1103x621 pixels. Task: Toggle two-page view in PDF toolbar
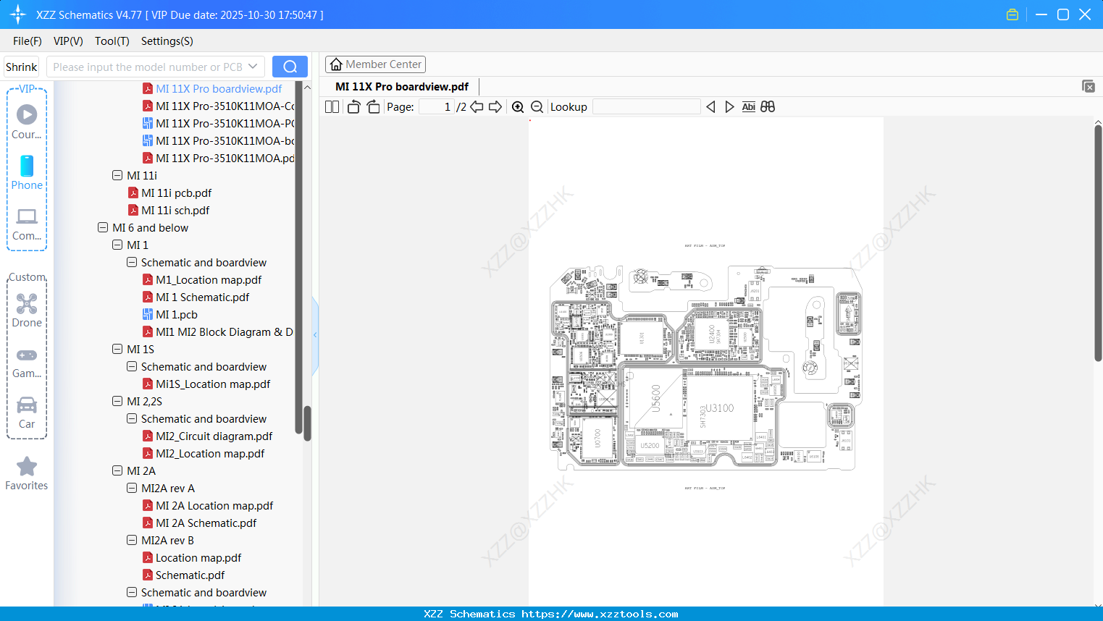click(x=332, y=107)
